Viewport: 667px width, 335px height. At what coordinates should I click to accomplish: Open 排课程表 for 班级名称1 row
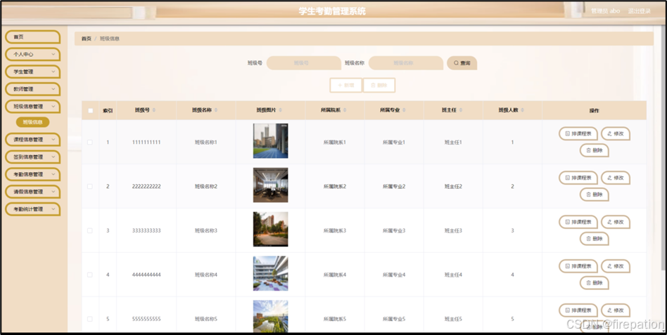pyautogui.click(x=578, y=133)
